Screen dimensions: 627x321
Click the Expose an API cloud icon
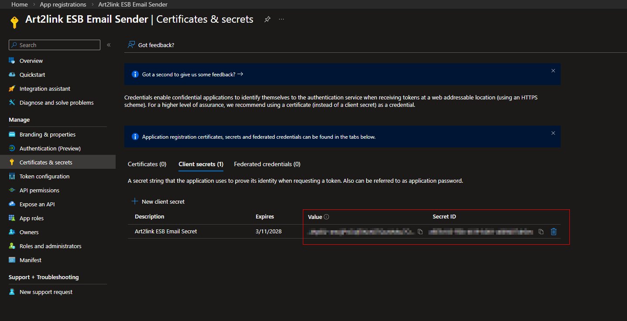[x=12, y=204]
